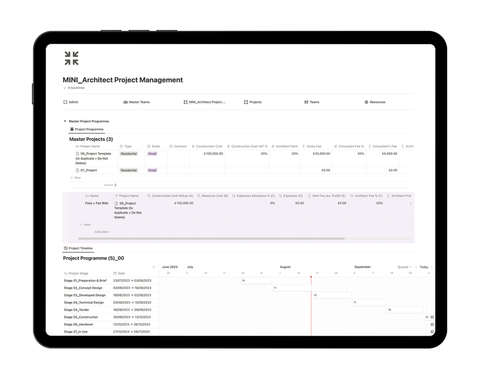The height and width of the screenshot is (380, 479).
Task: Click the Consultant's Fee column header
Action: [x=383, y=147]
